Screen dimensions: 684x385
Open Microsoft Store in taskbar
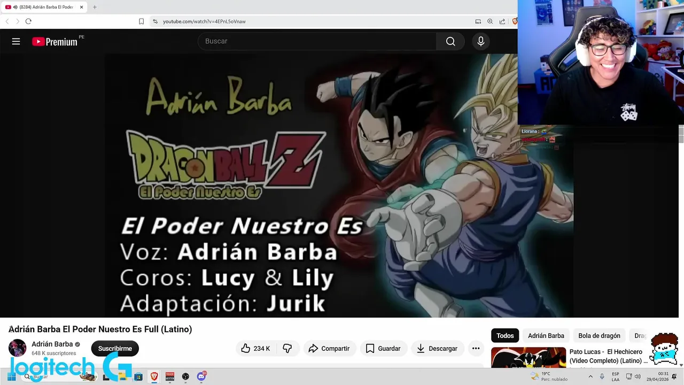pos(138,377)
